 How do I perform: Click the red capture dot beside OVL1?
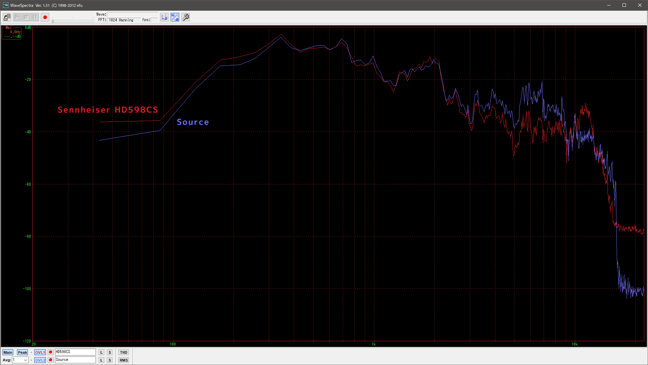coord(51,352)
